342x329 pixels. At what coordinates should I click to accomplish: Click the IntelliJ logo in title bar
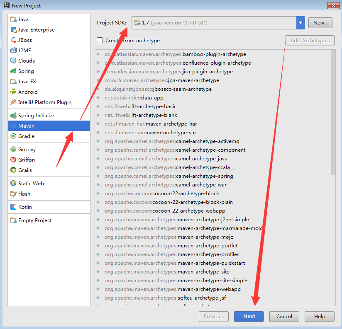(7, 5)
